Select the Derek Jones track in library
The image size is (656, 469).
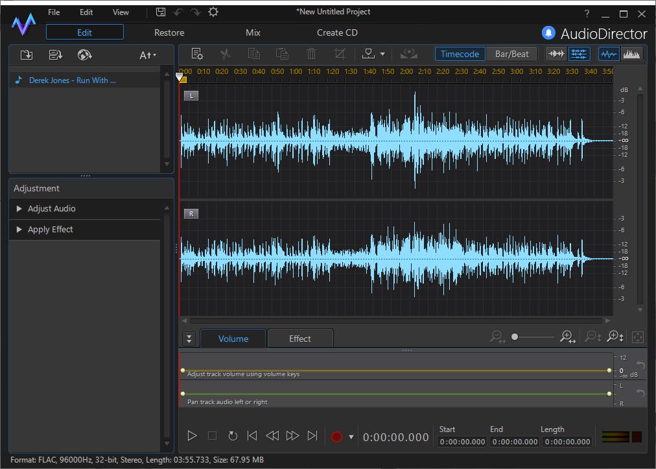pos(73,80)
